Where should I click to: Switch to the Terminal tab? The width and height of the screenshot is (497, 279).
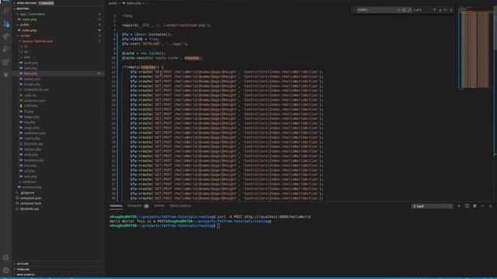pyautogui.click(x=116, y=206)
